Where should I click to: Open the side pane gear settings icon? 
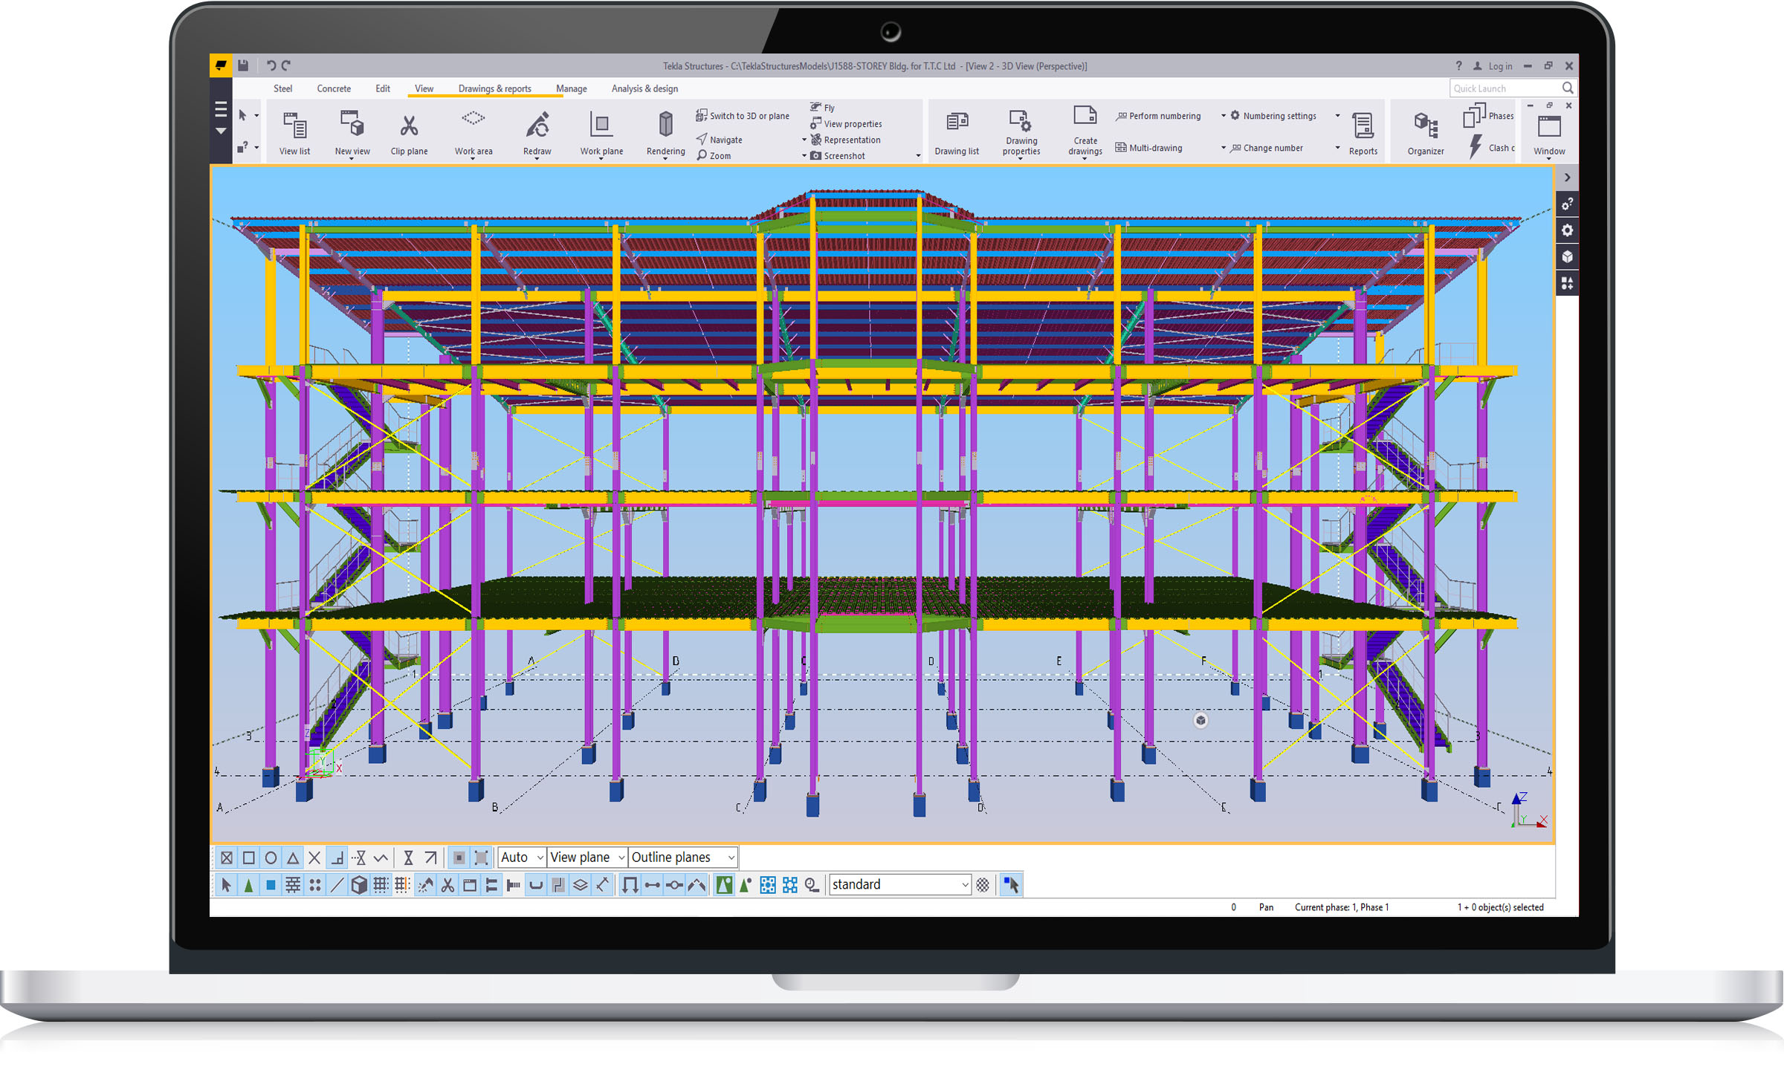1567,230
